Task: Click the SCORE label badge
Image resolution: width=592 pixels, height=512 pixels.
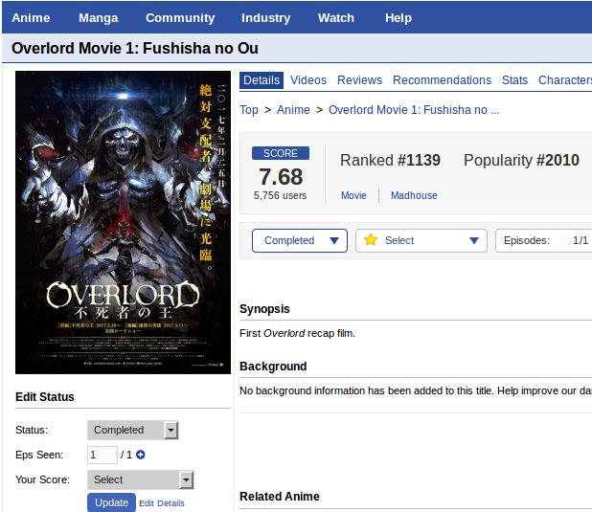Action: point(281,153)
